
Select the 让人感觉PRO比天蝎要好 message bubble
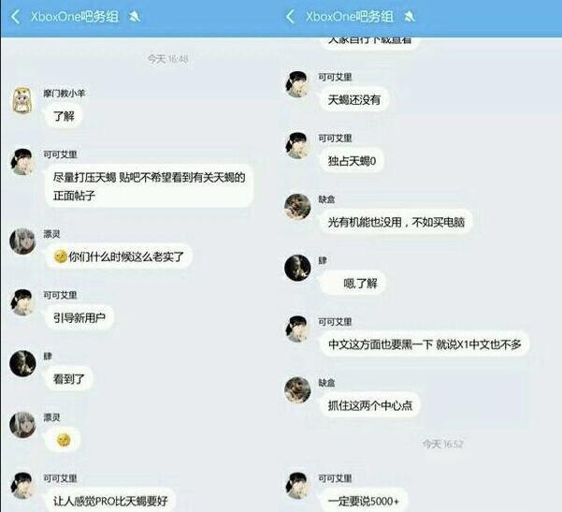coord(110,500)
